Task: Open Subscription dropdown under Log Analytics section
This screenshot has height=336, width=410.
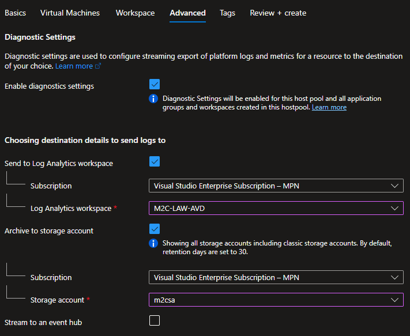Action: click(276, 186)
